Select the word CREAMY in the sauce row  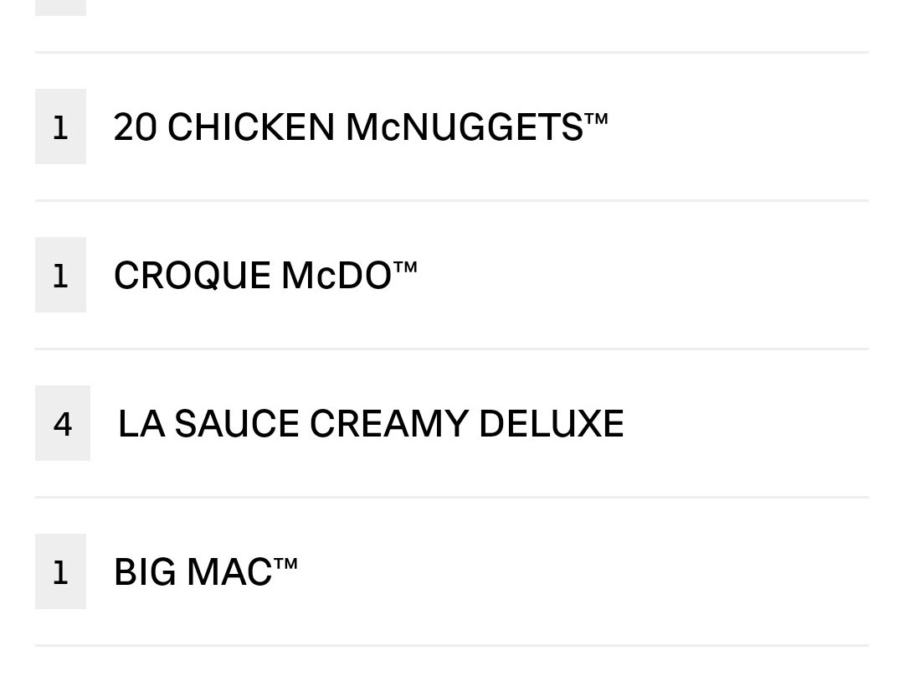[x=389, y=424]
